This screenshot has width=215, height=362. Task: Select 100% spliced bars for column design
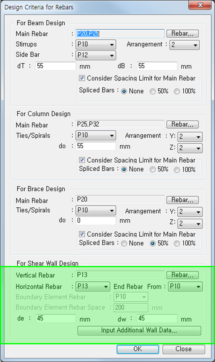tap(177, 170)
